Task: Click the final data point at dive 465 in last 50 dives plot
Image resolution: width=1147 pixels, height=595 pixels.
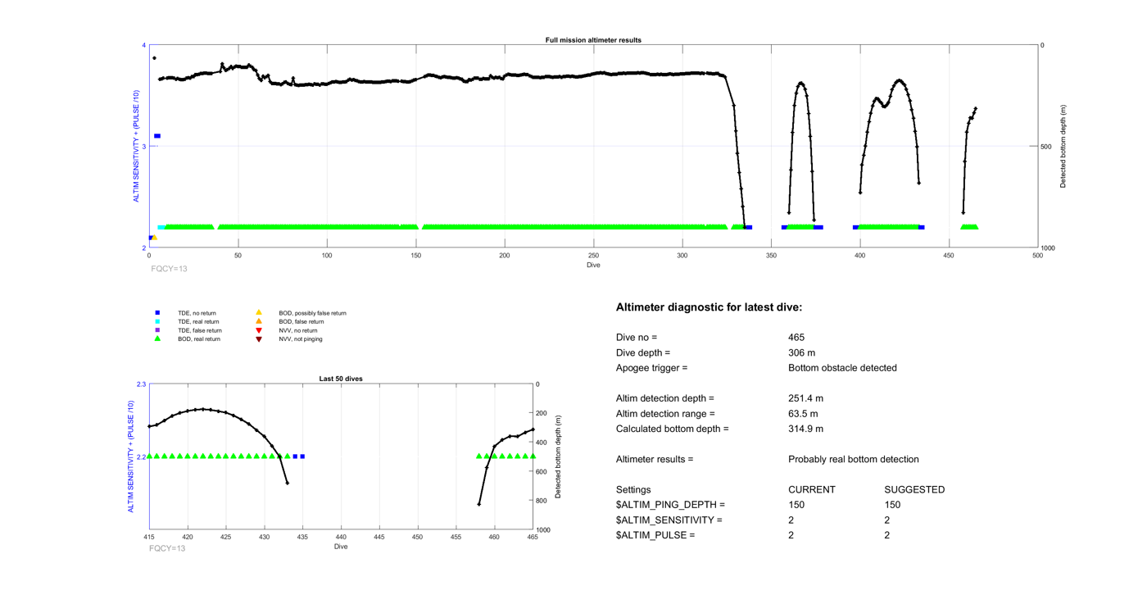Action: coord(533,429)
